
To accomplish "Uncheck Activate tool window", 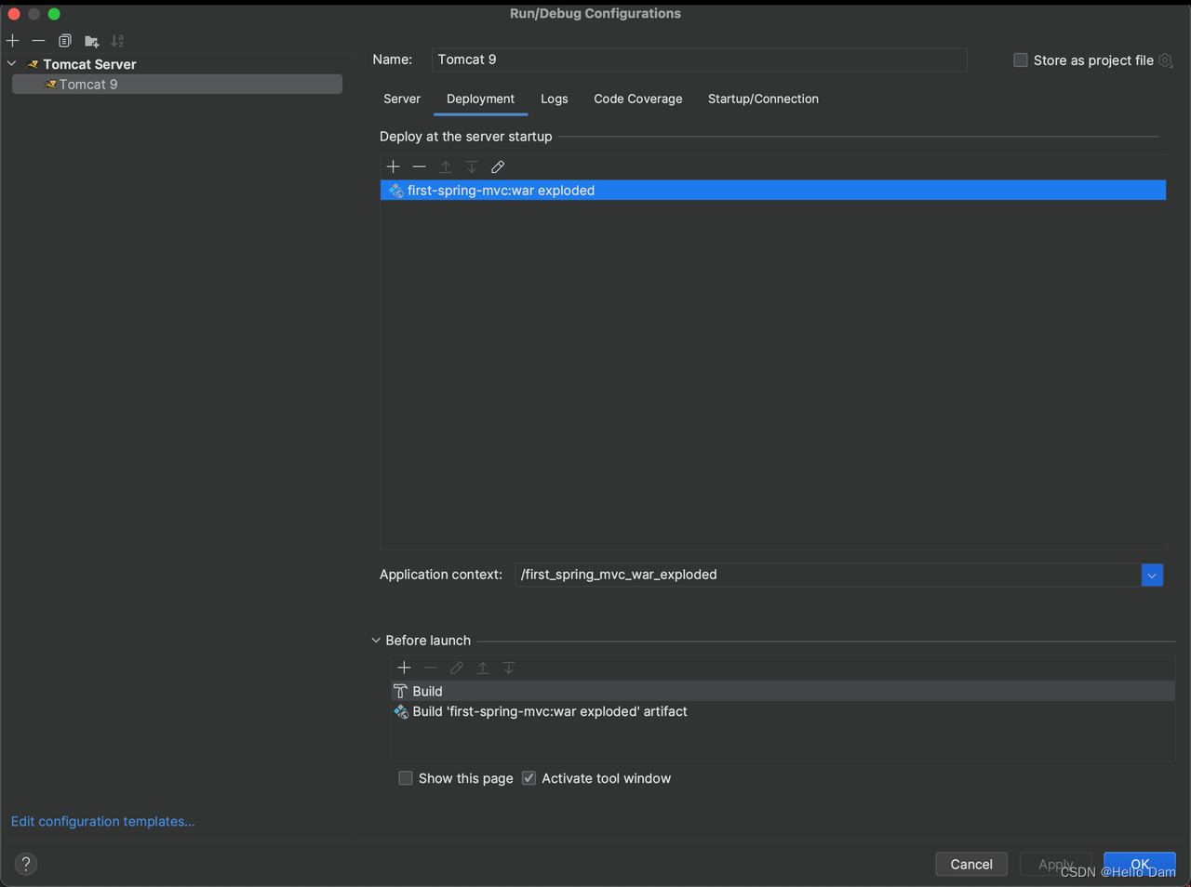I will pyautogui.click(x=529, y=778).
